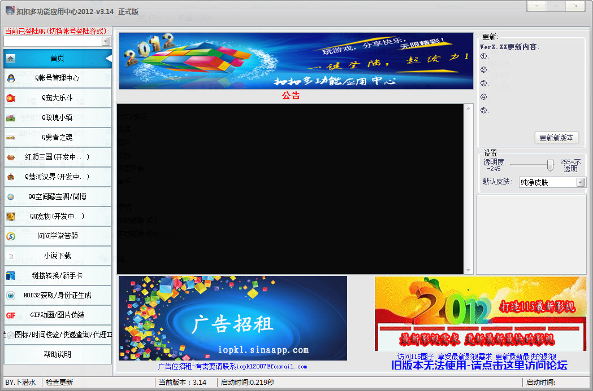Select QQ宠物(开发中..) entry
Screen dimensions: 593x391
click(x=58, y=216)
